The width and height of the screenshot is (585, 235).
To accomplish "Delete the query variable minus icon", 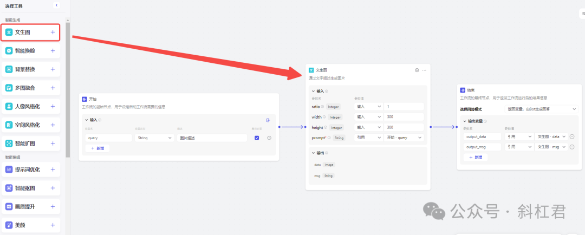I will coord(269,138).
